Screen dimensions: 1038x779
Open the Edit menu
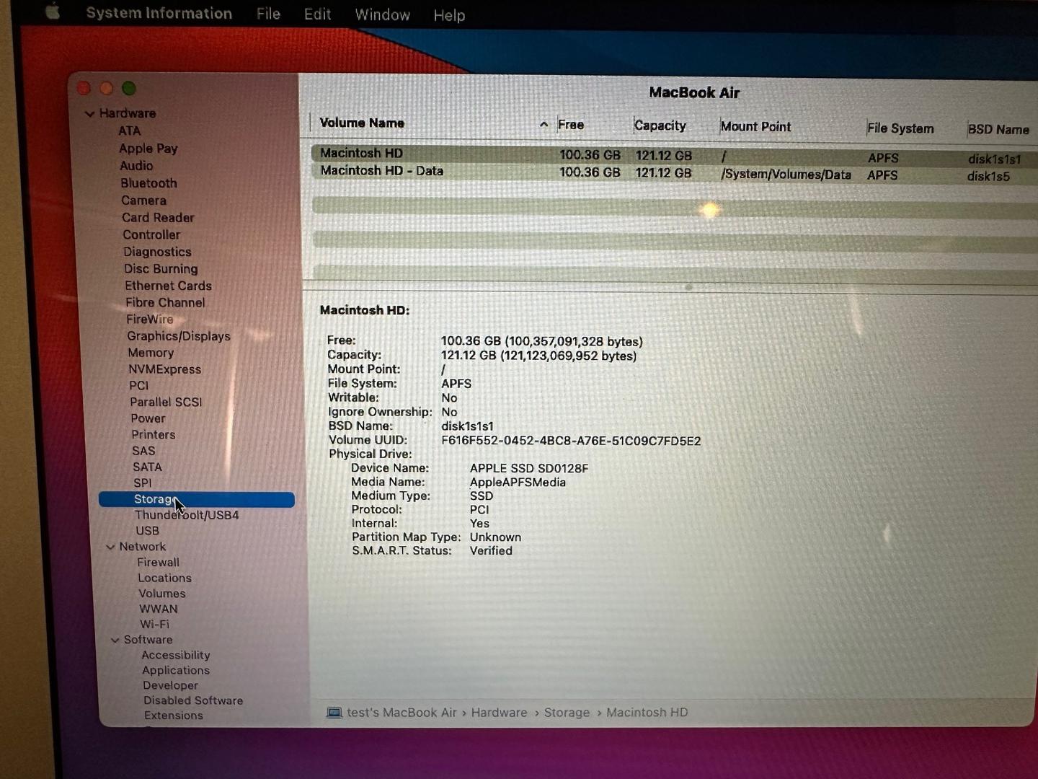click(317, 14)
